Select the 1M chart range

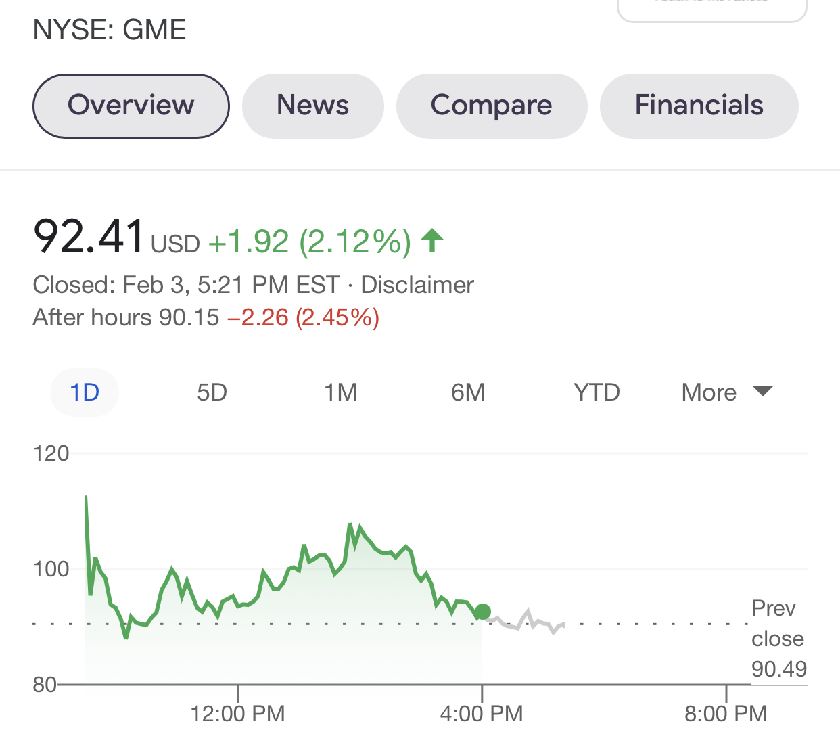pyautogui.click(x=340, y=392)
